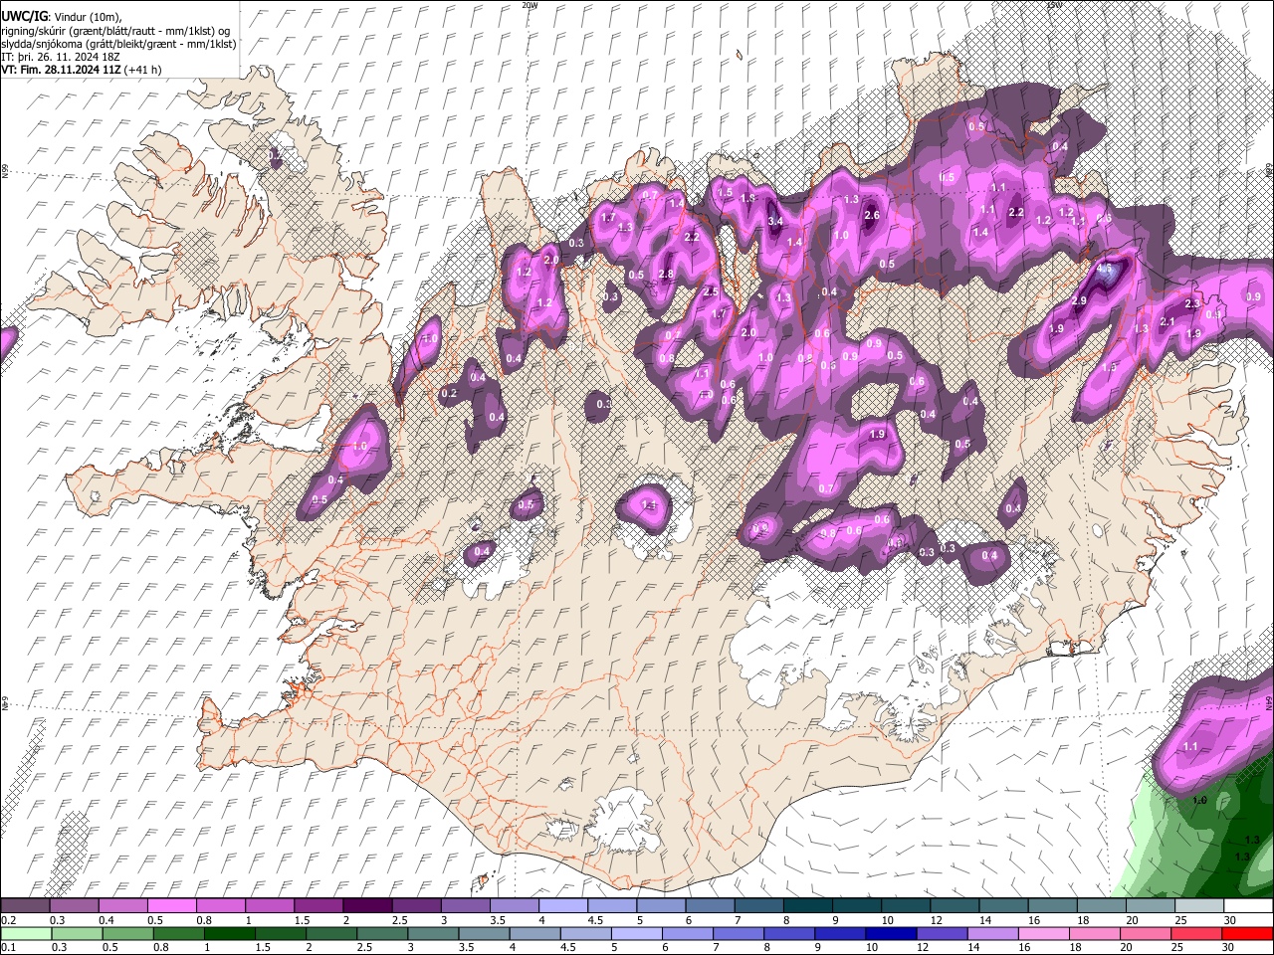
Task: Click the 0.1 label in bottom legend row
Action: click(x=9, y=947)
